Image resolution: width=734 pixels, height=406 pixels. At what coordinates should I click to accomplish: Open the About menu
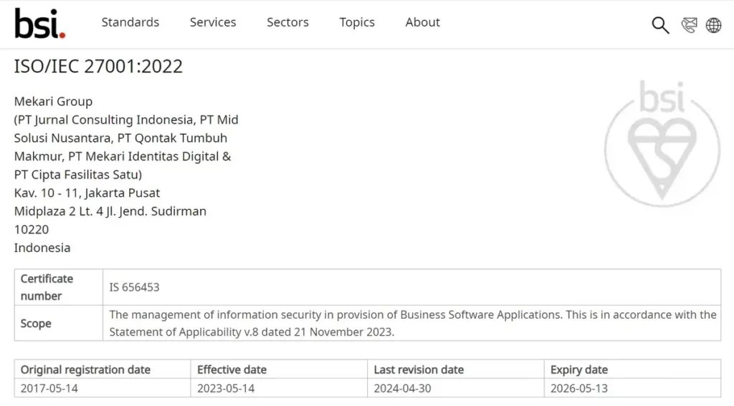[x=423, y=22]
